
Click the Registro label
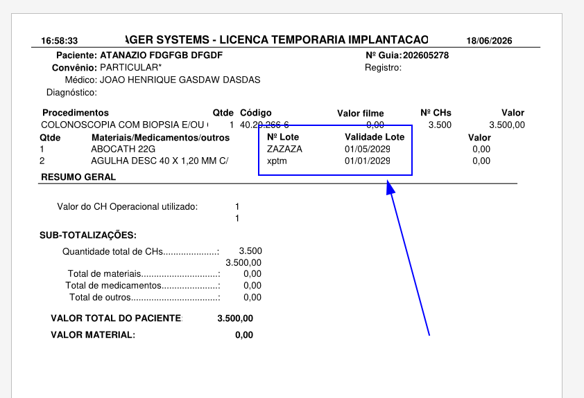383,68
